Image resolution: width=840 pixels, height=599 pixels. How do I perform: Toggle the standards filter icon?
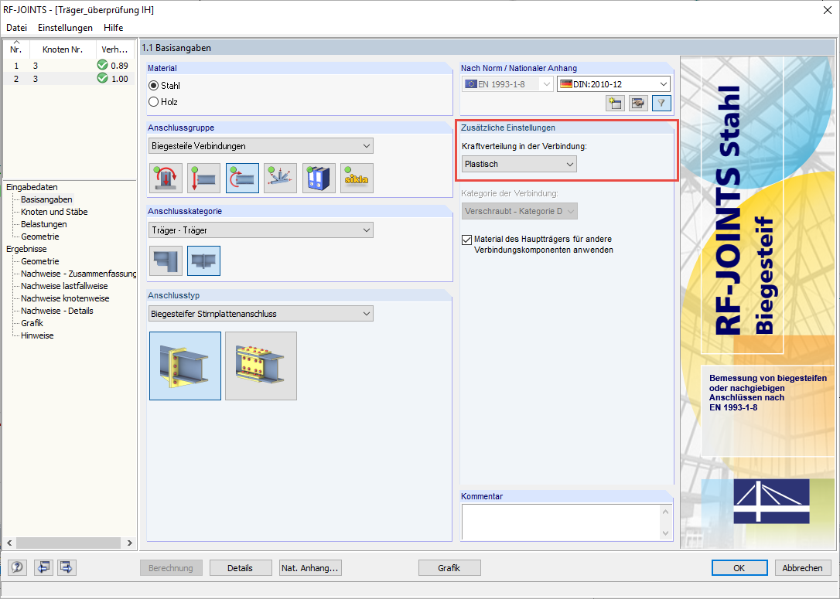coord(661,103)
